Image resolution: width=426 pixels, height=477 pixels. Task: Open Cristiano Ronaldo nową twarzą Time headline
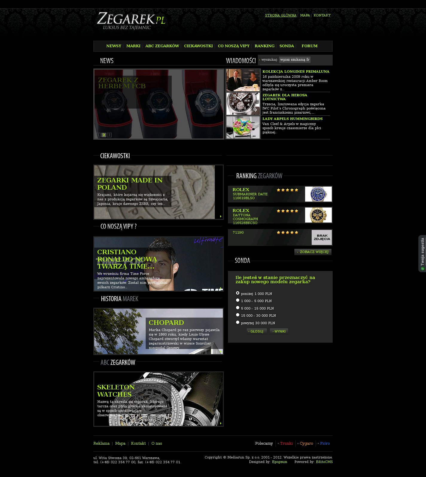click(127, 259)
